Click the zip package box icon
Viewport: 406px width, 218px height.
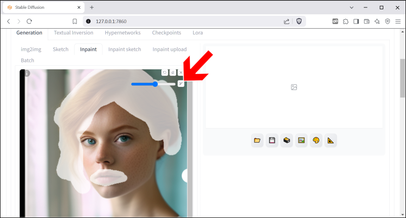pyautogui.click(x=287, y=140)
